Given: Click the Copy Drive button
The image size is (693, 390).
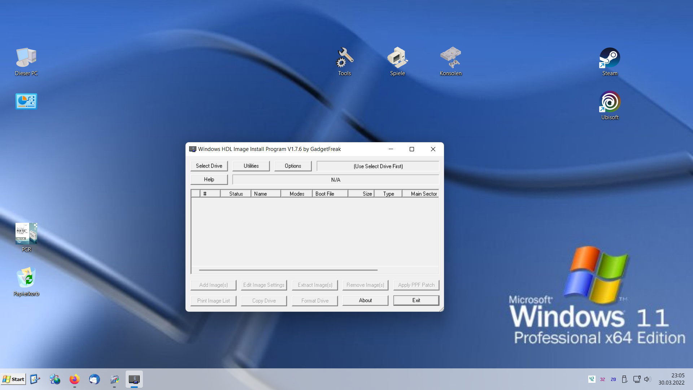Looking at the screenshot, I should click(264, 300).
